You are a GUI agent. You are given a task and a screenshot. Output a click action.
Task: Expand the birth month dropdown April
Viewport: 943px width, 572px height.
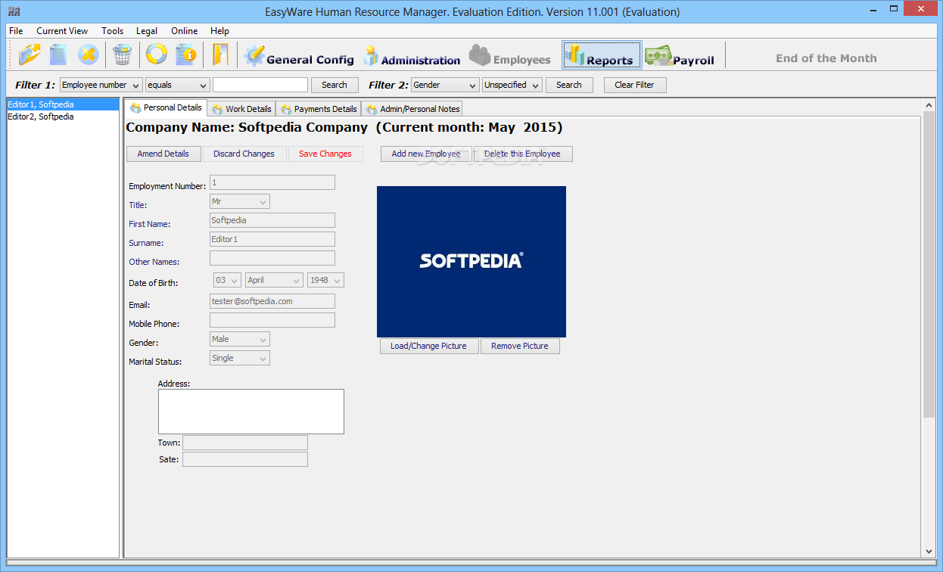(x=274, y=280)
